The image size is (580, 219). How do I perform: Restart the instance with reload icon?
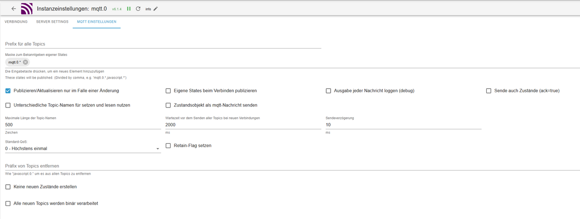(138, 9)
